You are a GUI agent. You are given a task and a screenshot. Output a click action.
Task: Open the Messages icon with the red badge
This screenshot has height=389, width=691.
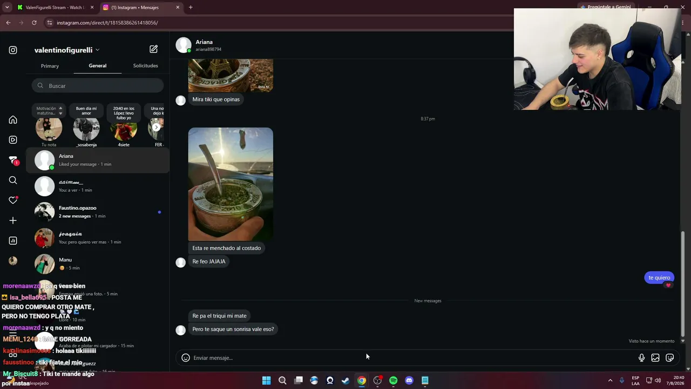click(13, 160)
